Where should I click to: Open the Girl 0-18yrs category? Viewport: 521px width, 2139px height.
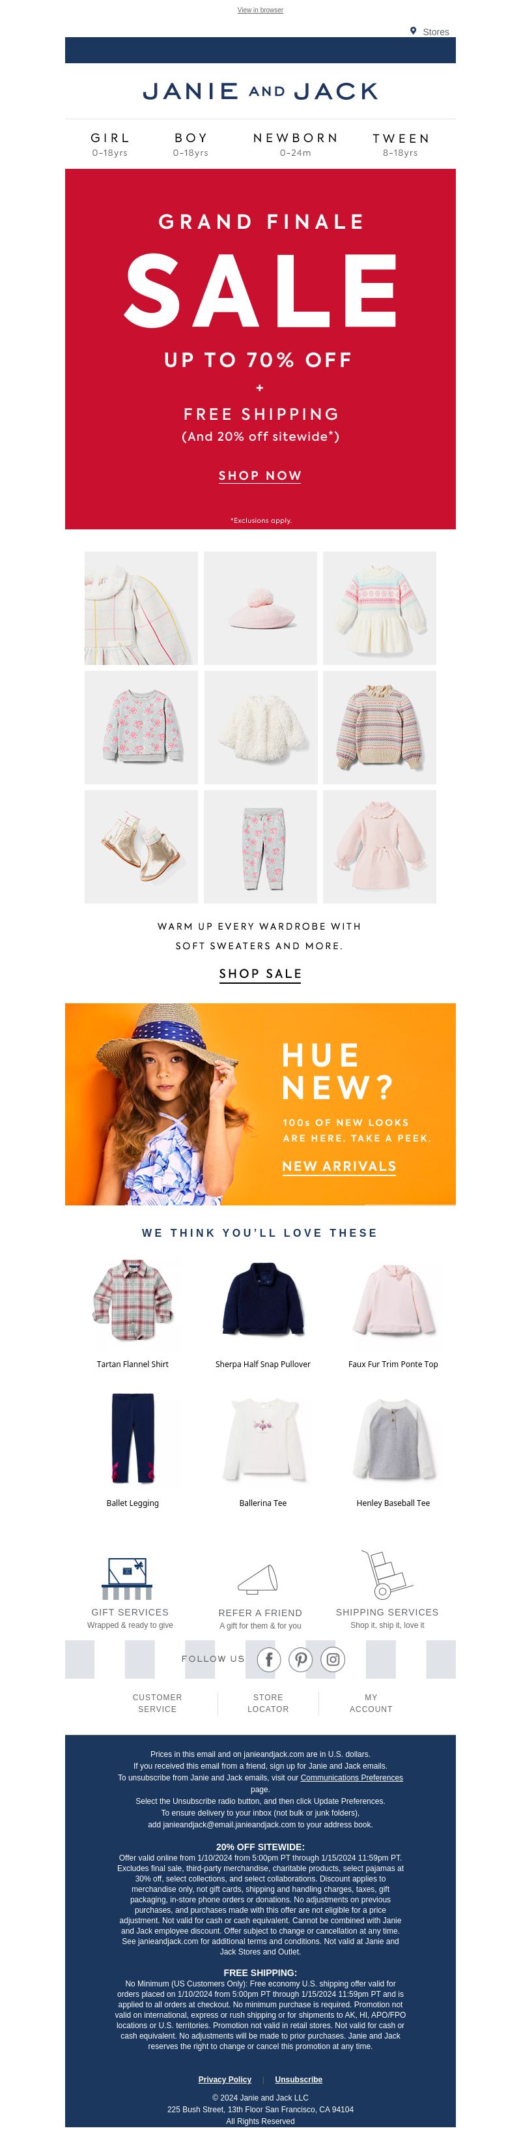coord(110,143)
